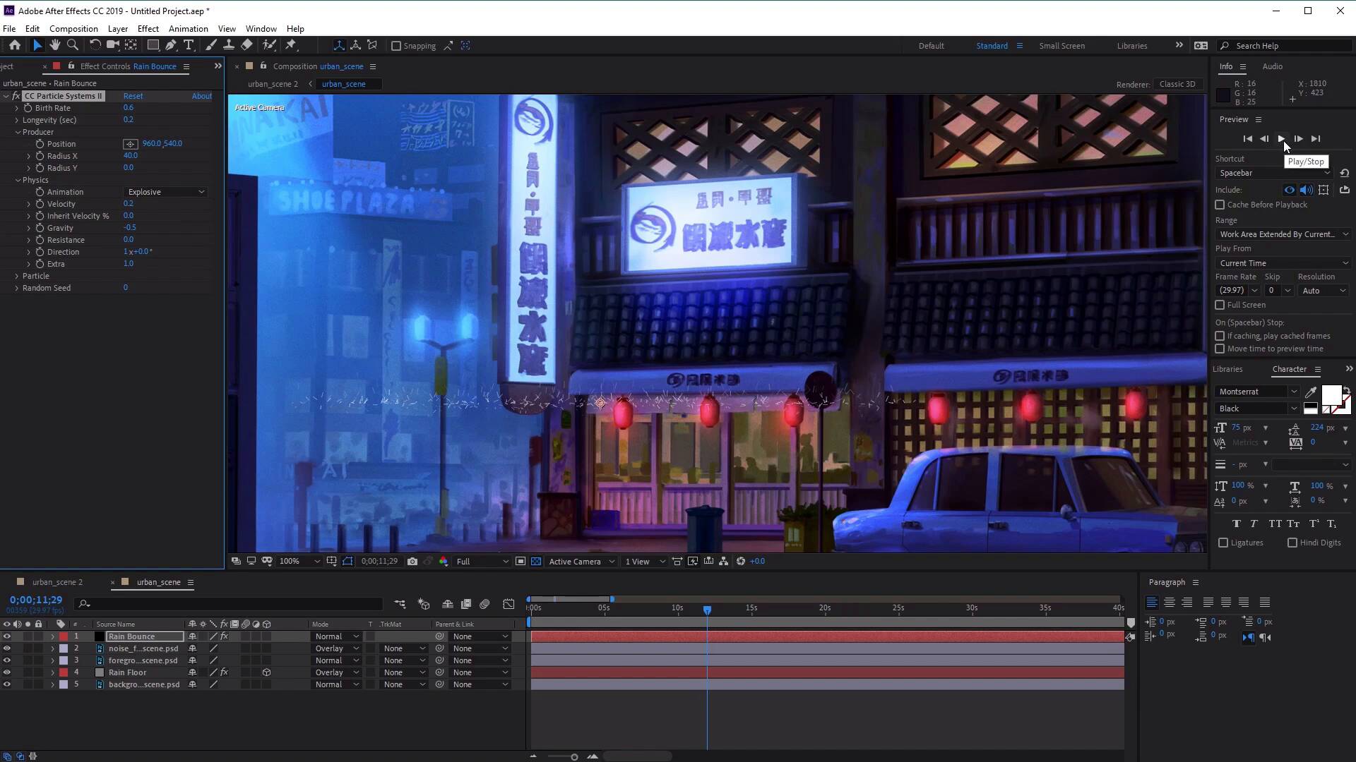
Task: Expand the Particle property group
Action: (17, 276)
